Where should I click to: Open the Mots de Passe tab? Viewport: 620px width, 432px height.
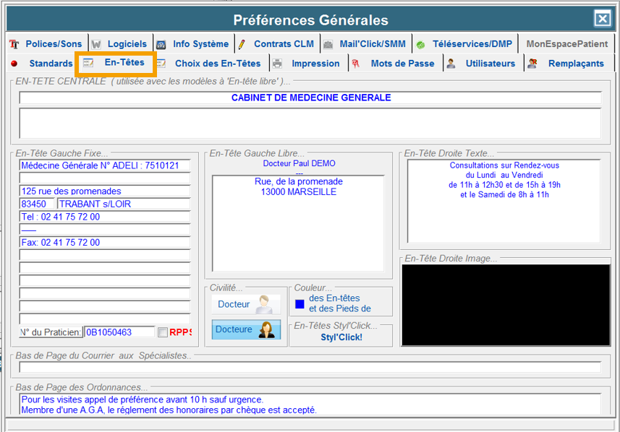click(396, 63)
